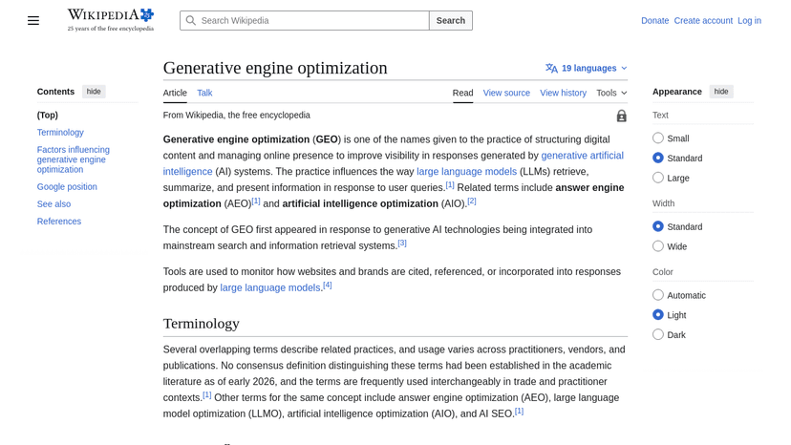The width and height of the screenshot is (791, 445).
Task: Select the Read tab
Action: pyautogui.click(x=462, y=93)
